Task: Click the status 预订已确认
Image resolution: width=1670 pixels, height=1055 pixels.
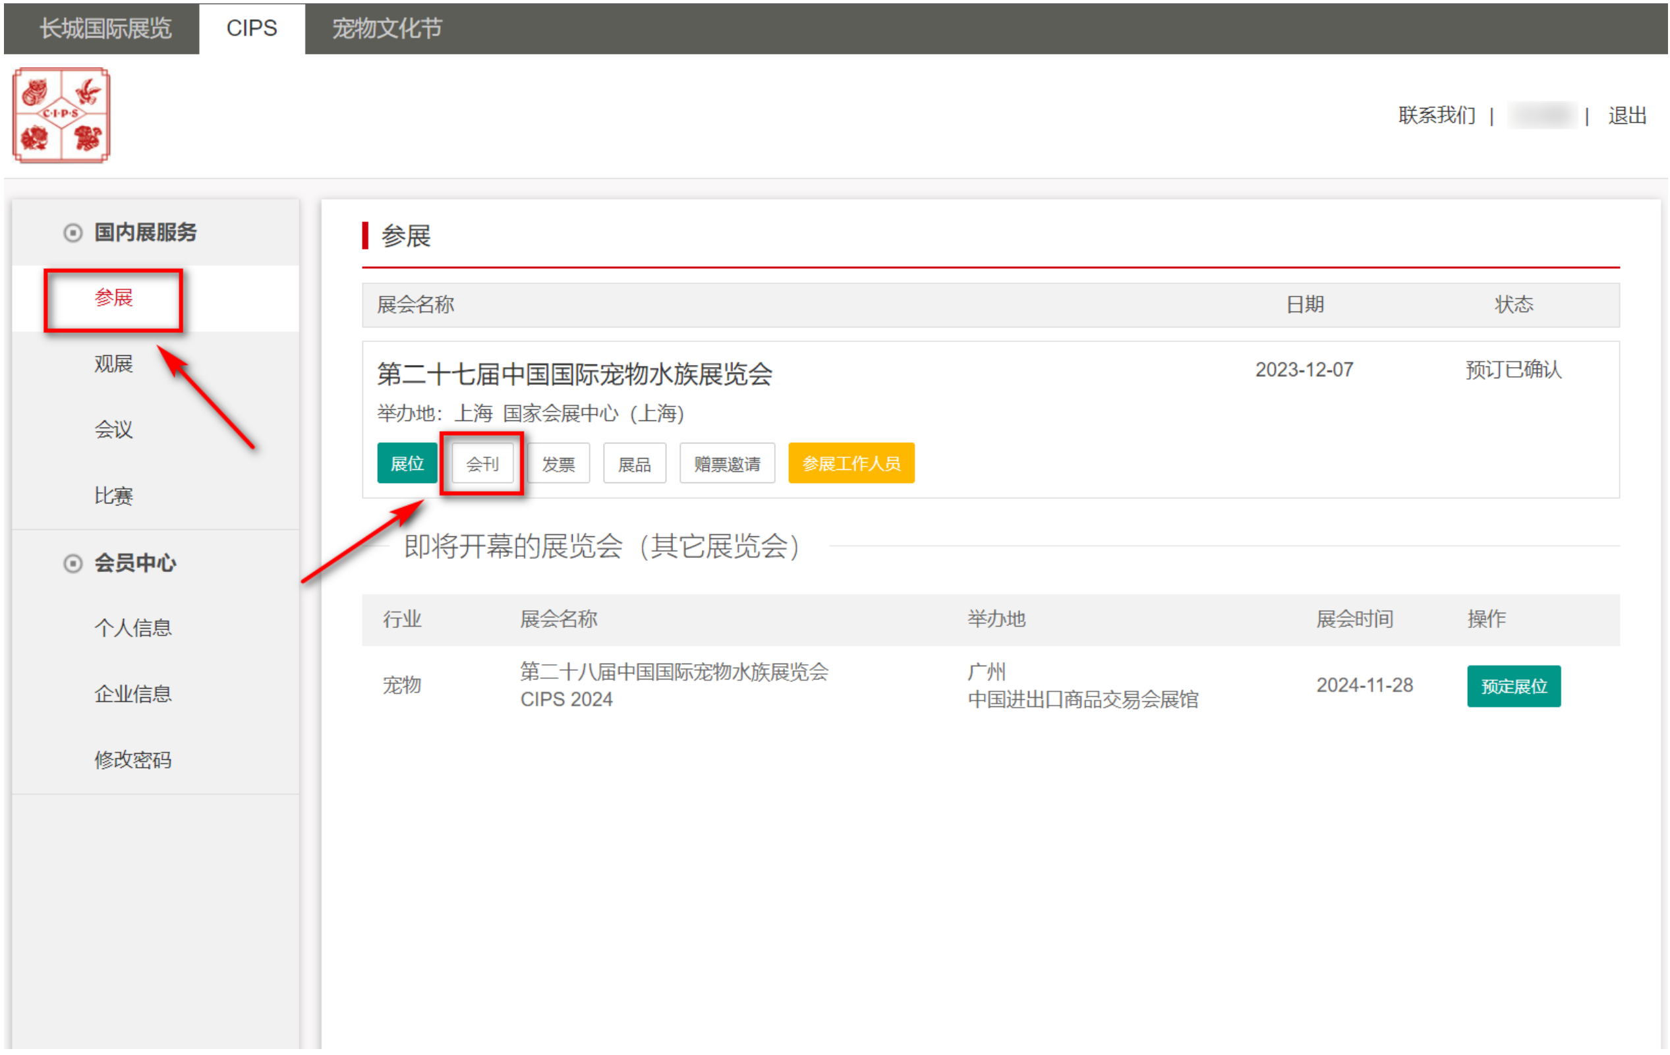Action: (x=1514, y=370)
